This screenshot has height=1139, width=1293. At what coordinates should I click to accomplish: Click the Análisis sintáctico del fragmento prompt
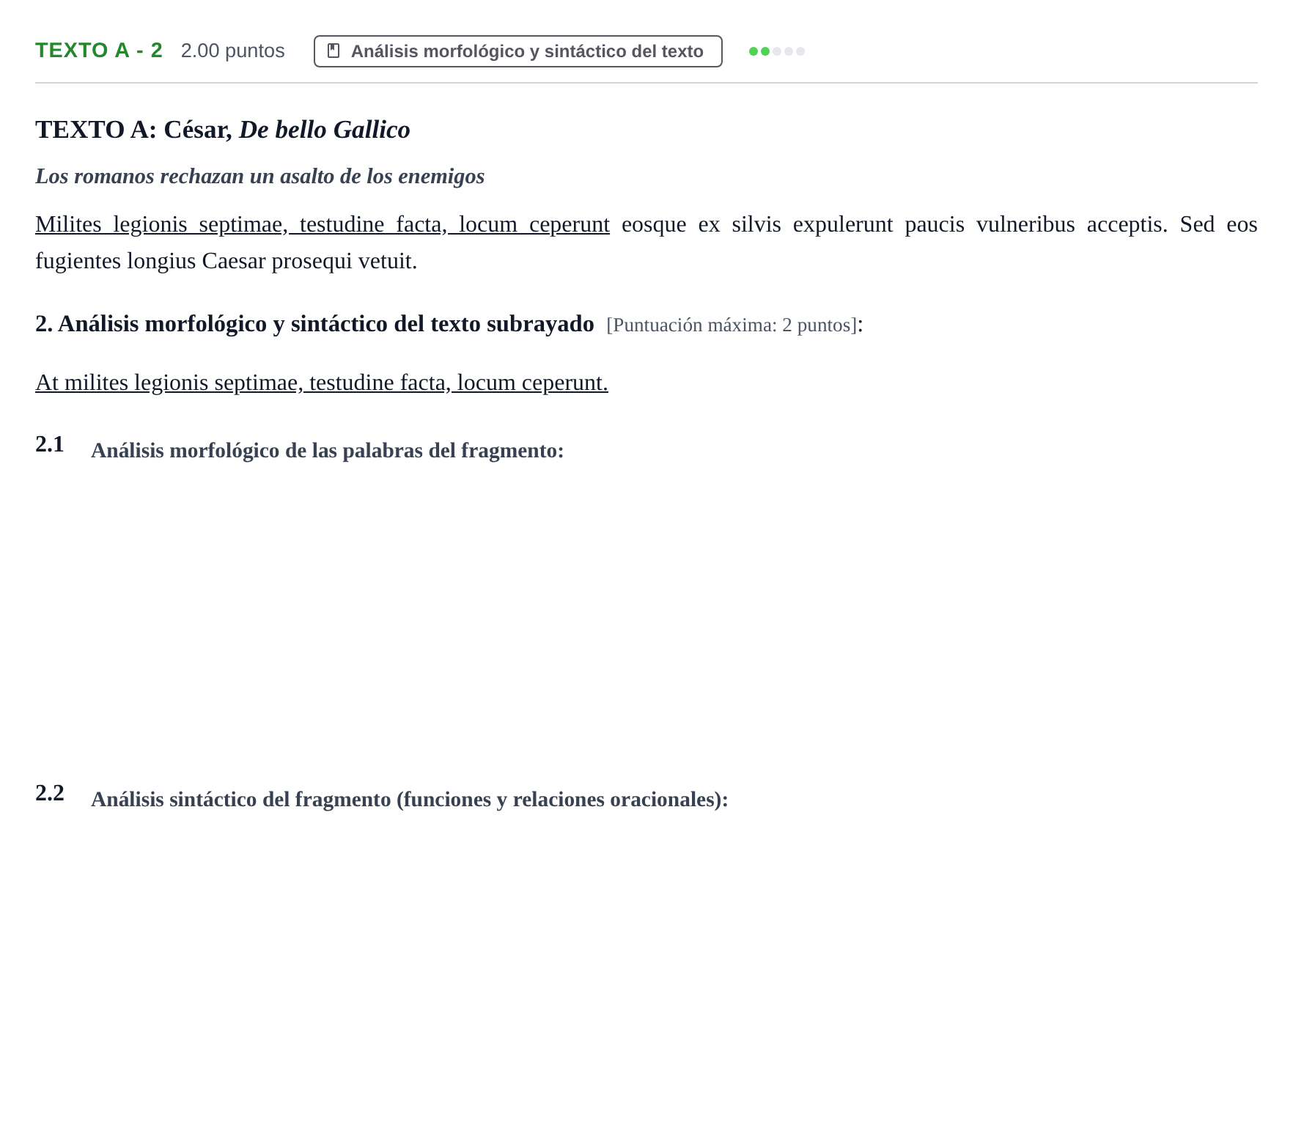coord(410,800)
